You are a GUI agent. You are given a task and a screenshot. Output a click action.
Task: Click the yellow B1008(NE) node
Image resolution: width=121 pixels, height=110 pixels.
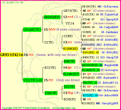(x=71, y=49)
